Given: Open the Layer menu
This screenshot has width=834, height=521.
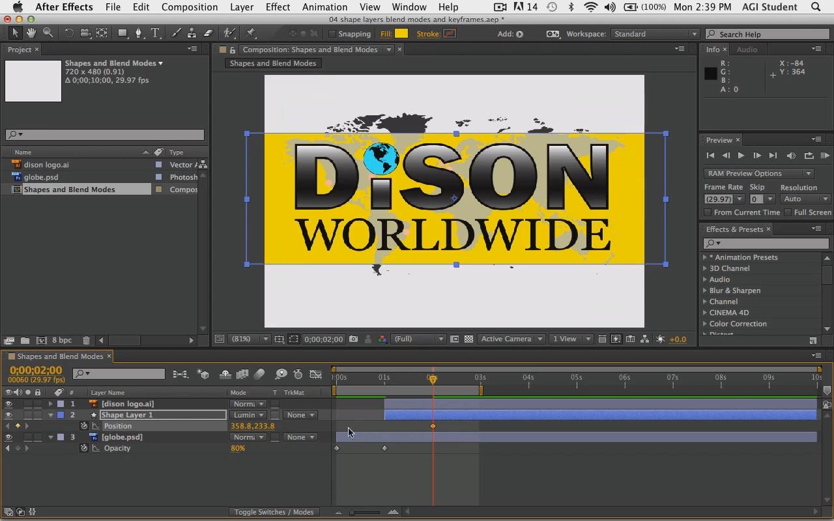Looking at the screenshot, I should point(242,7).
